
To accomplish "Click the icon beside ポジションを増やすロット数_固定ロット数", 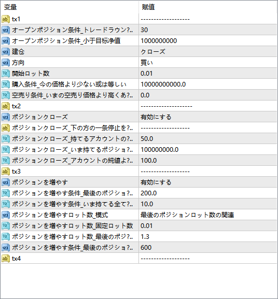I will click(6, 226).
